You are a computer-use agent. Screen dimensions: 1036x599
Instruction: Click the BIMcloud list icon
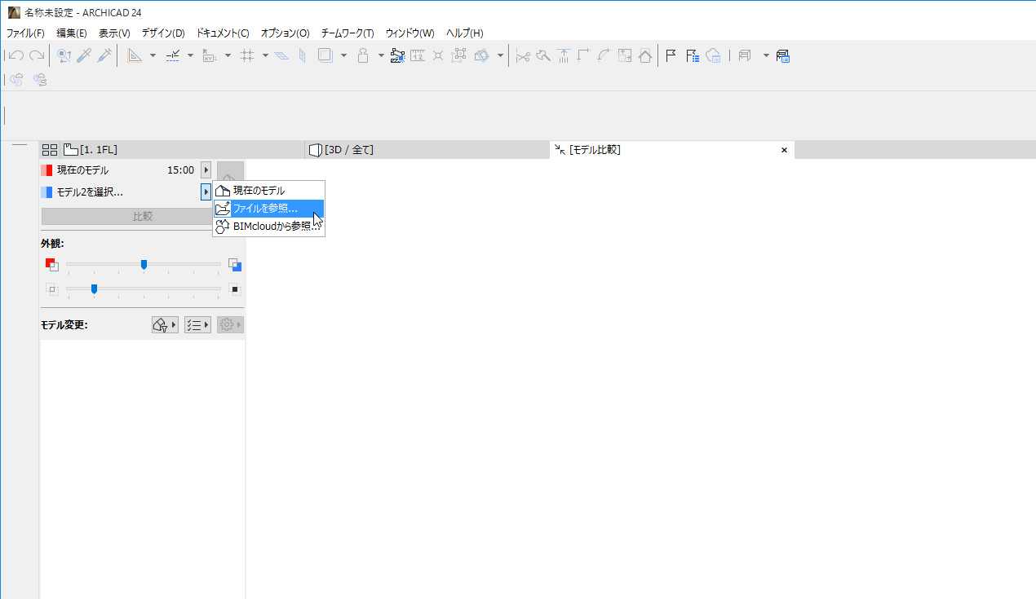713,55
